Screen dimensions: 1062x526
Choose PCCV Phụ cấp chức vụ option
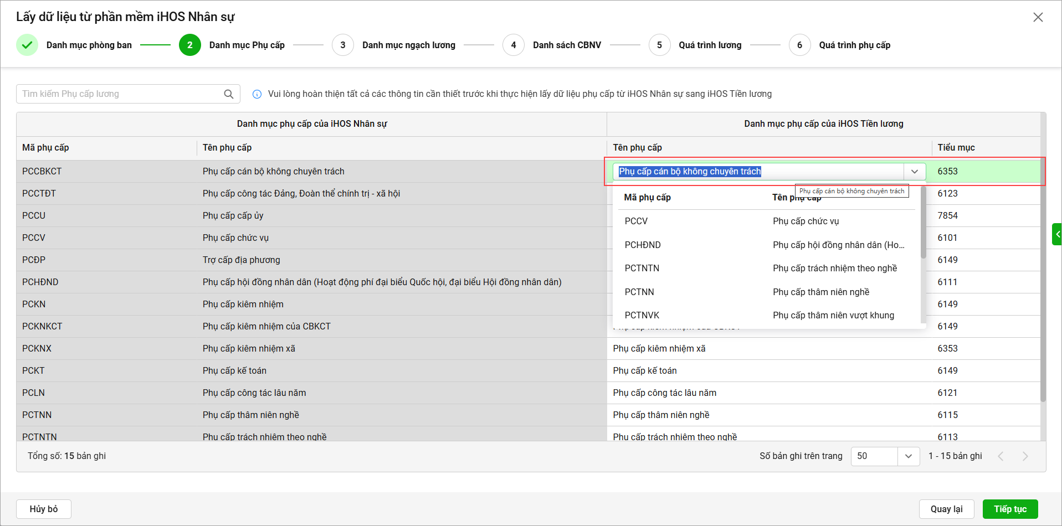coord(767,221)
